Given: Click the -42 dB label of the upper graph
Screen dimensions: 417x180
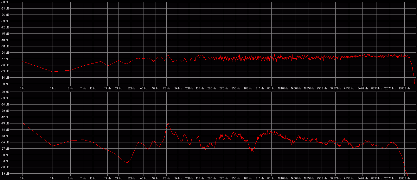Looking at the screenshot, I should pyautogui.click(x=5, y=27).
